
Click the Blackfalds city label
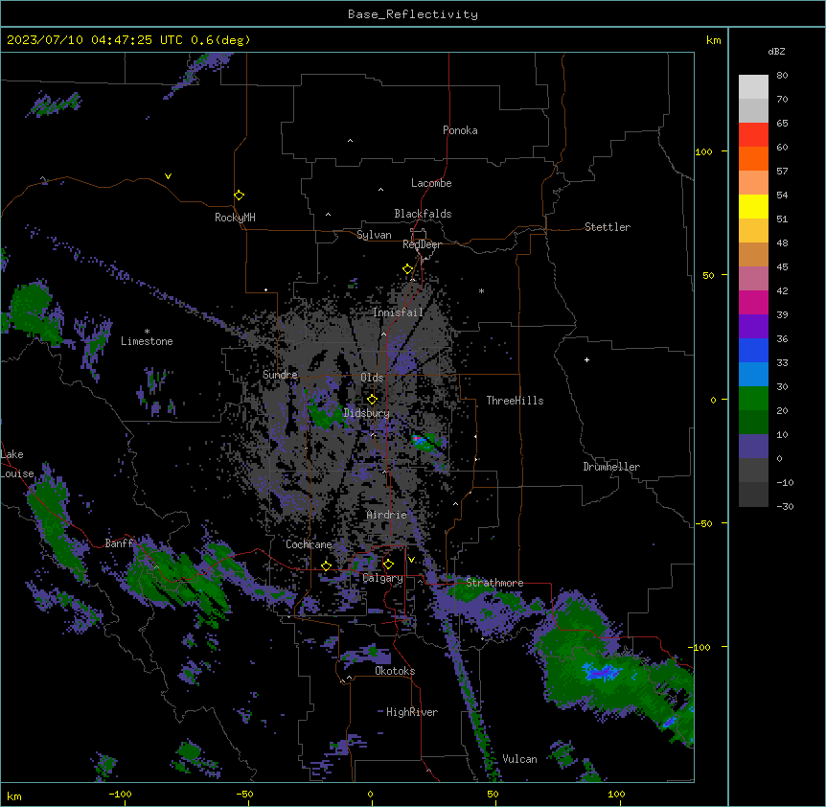pos(423,214)
